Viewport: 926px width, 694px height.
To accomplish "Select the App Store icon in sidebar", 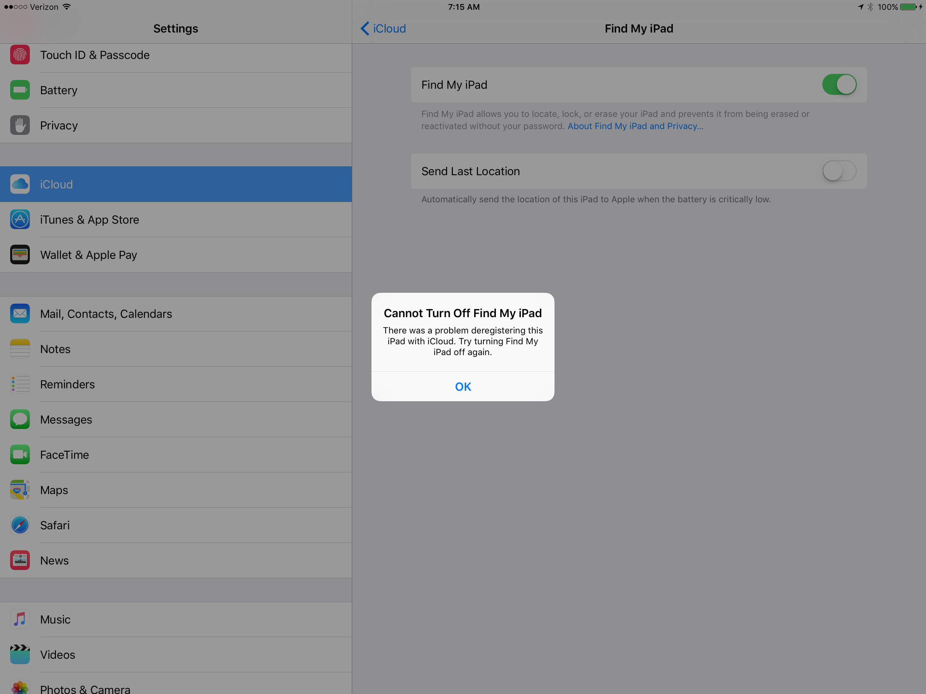I will 20,219.
